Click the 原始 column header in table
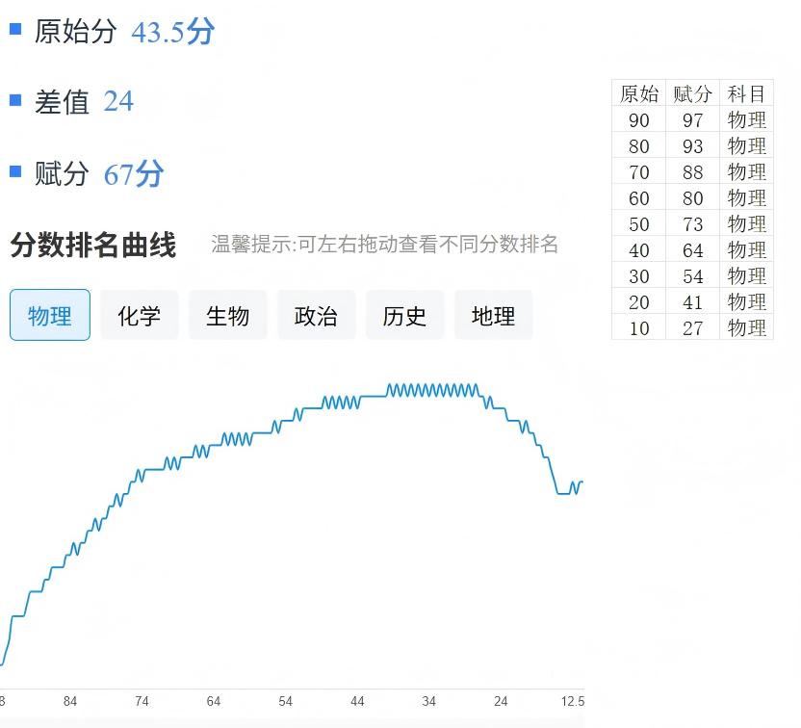Viewport: 801px width, 728px height. click(639, 93)
